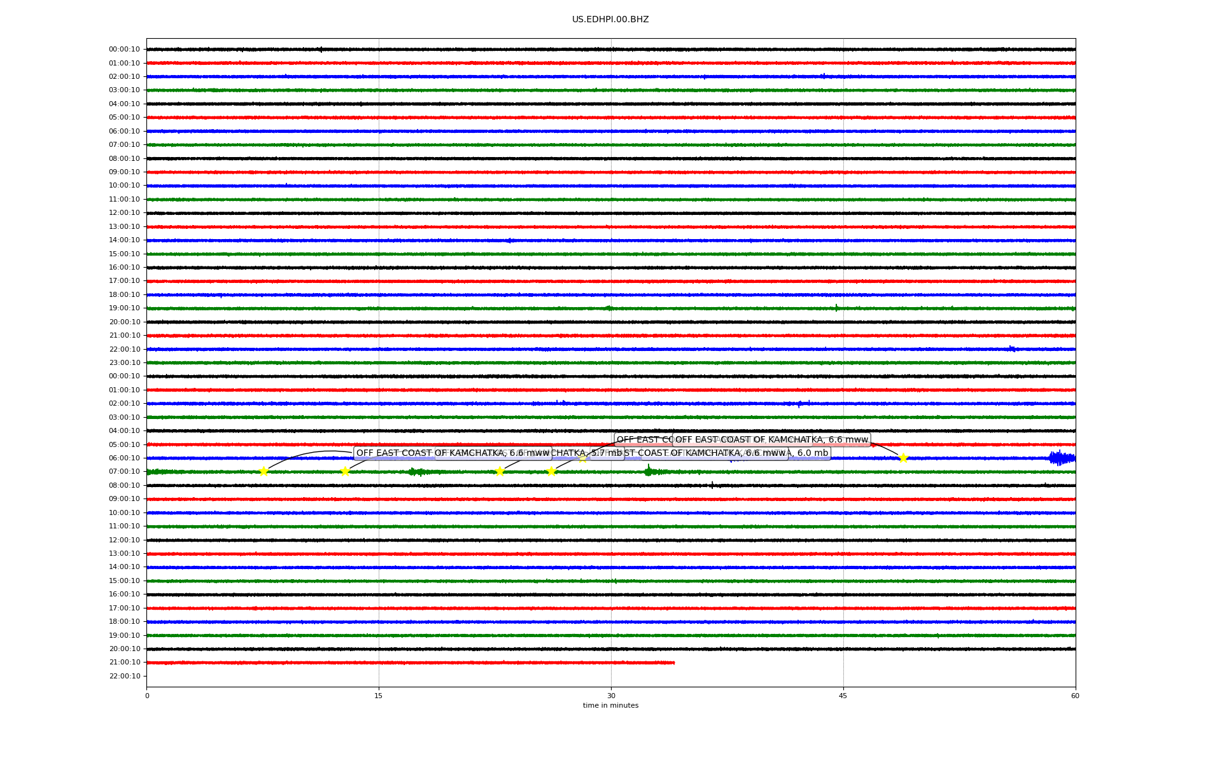The image size is (1222, 763).
Task: Click the uppermost "OFF EAST COAST OF KAMCHATKA, 6.6 mww" annotation
Action: coord(771,439)
